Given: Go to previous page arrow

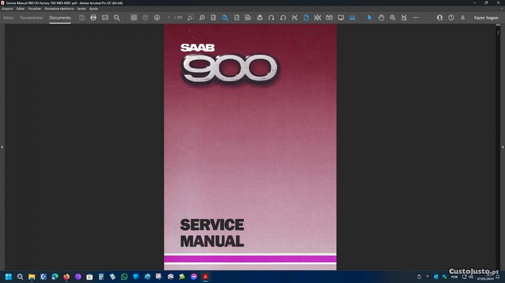Looking at the screenshot, I should (x=145, y=17).
